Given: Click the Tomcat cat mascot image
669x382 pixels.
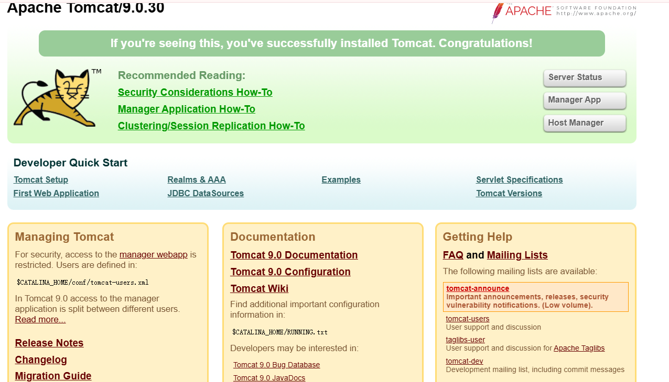Looking at the screenshot, I should [x=57, y=98].
